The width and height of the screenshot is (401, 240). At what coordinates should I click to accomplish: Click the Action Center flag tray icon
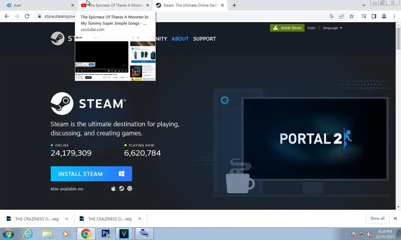[x=354, y=234]
